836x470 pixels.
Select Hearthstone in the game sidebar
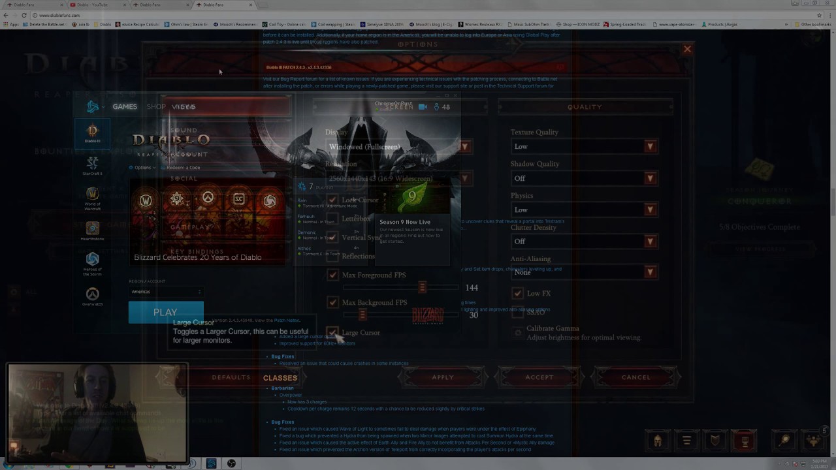point(92,230)
